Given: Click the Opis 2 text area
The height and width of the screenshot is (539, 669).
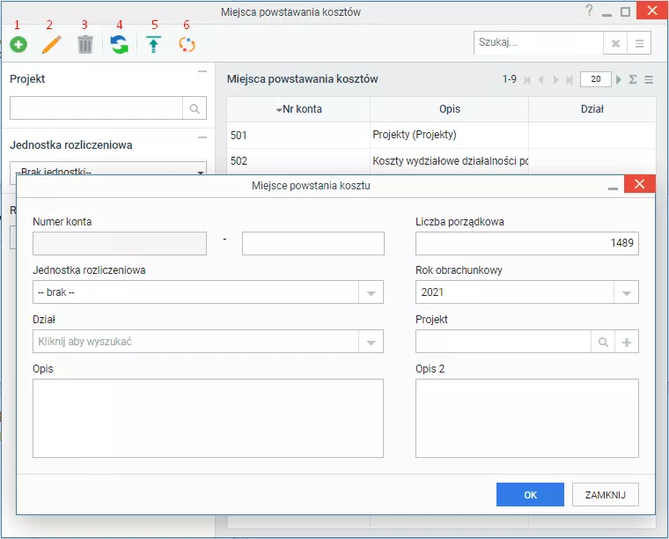Looking at the screenshot, I should pyautogui.click(x=527, y=418).
